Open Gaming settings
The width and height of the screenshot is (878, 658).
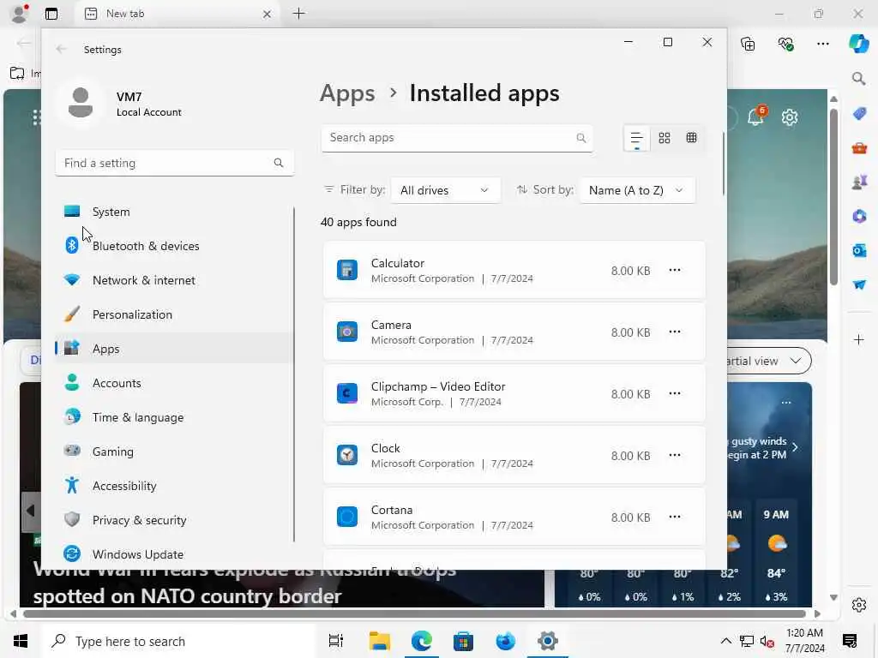tap(175, 452)
